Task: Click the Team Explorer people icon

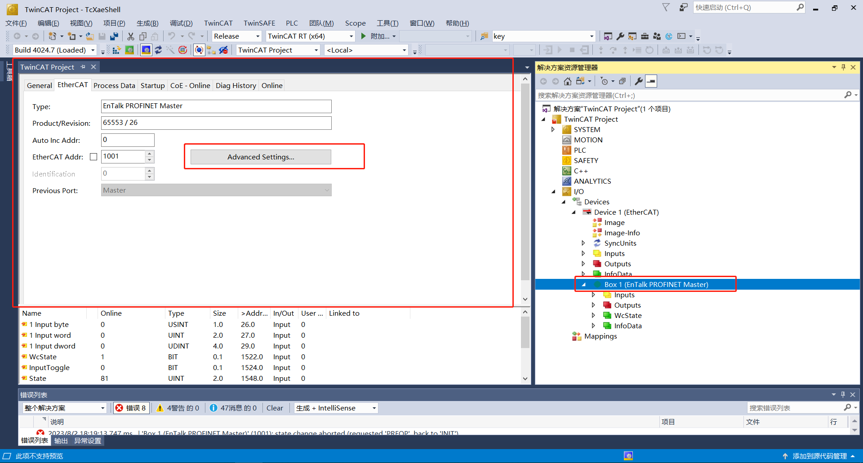Action: (657, 36)
